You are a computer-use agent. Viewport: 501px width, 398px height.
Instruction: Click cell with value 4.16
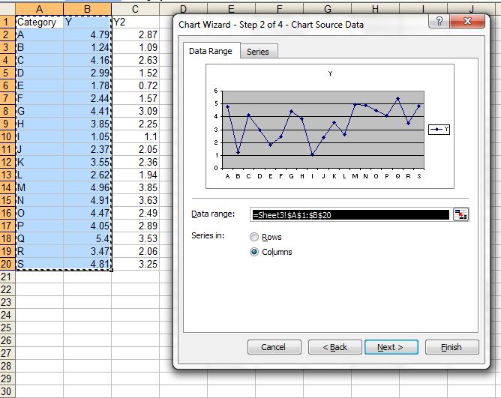click(87, 60)
